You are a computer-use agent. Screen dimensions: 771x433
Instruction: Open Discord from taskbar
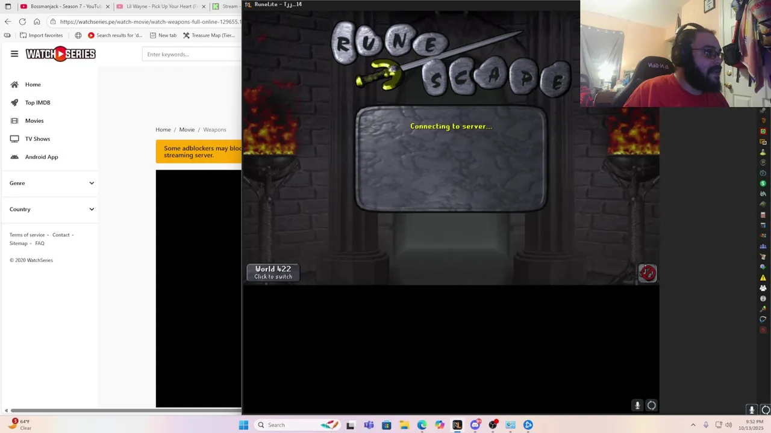(475, 425)
